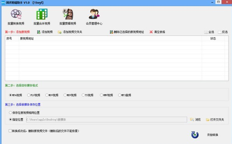
Task: Click the 反选 invert selection button
Action: tap(223, 32)
